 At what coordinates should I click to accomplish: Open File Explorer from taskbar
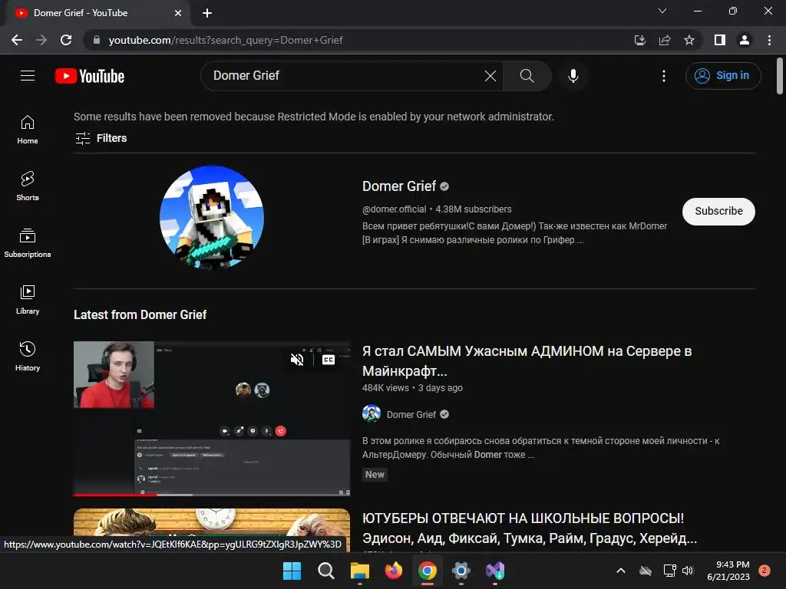click(359, 571)
